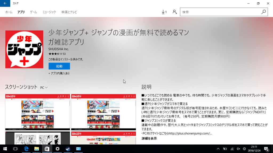Select the アプリ tab
The width and height of the screenshot is (273, 153).
click(21, 12)
